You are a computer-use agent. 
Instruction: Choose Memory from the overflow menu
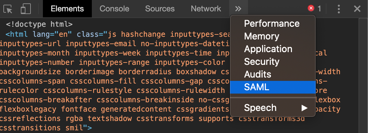point(273,36)
